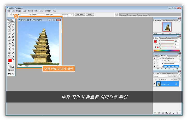The height and width of the screenshot is (121, 188).
Task: Toggle Color and Tonal action checkmark
Action: [155, 66]
